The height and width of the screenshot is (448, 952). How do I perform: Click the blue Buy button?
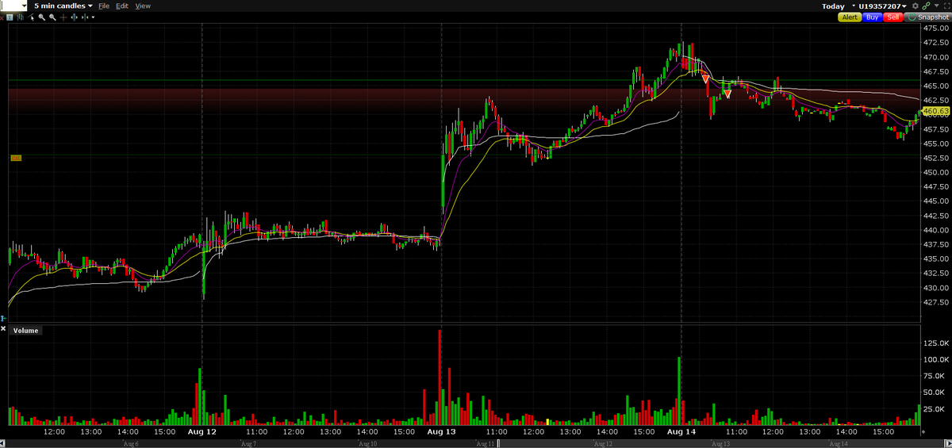[x=872, y=17]
